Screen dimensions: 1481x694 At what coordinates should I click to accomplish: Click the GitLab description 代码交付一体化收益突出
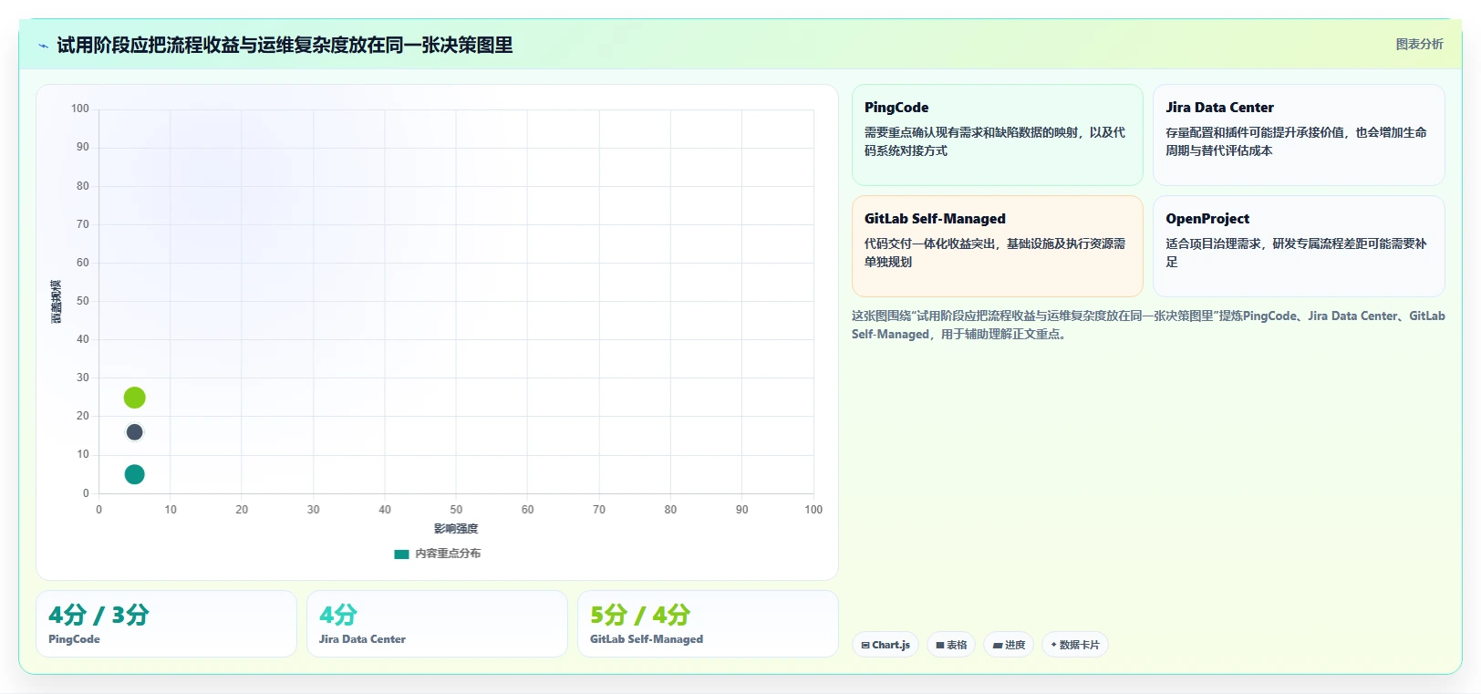coord(995,253)
